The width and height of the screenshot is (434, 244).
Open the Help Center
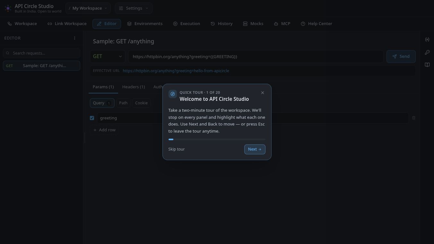tap(317, 24)
